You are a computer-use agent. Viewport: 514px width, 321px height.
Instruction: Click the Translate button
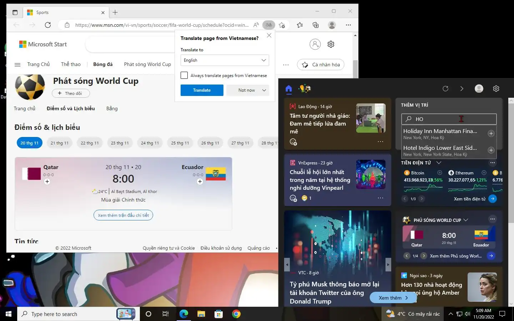(202, 90)
